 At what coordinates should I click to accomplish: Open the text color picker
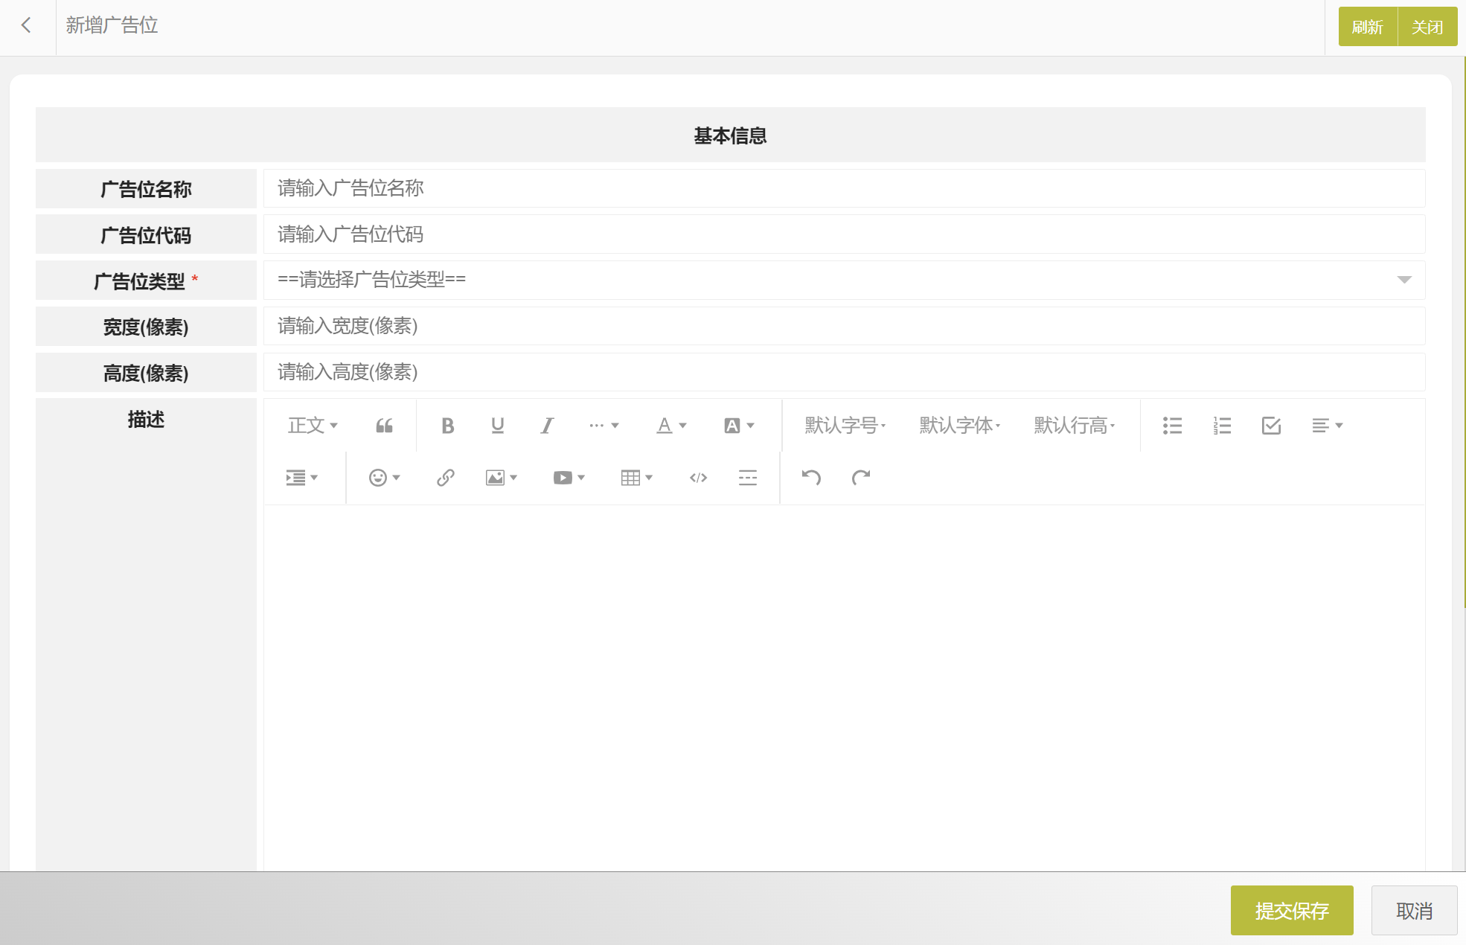point(670,426)
